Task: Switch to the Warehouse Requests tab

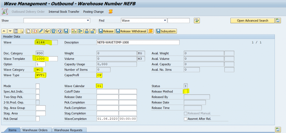Action: click(68, 130)
